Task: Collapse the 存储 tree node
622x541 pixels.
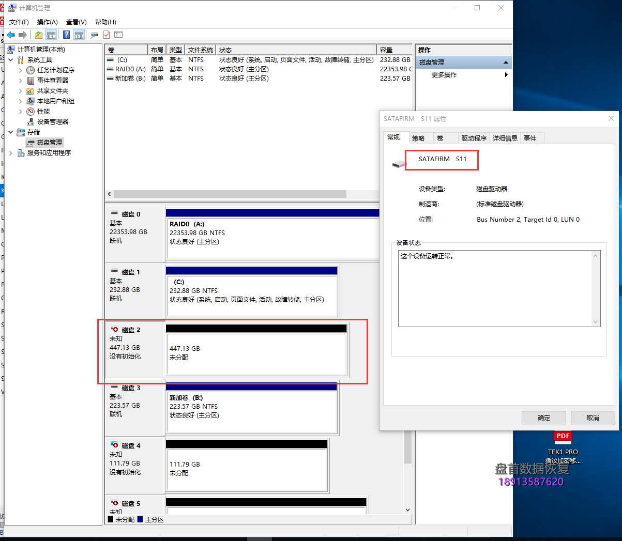Action: 11,132
